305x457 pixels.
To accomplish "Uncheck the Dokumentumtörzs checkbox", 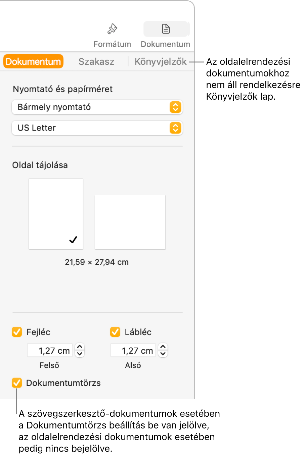I will pyautogui.click(x=17, y=383).
